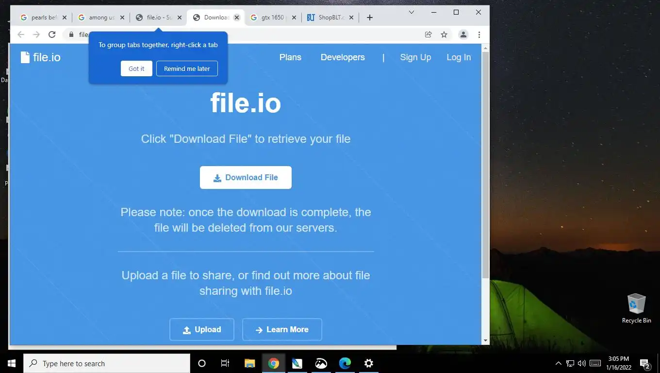Open the clock showing 3:05 PM

tap(618, 363)
